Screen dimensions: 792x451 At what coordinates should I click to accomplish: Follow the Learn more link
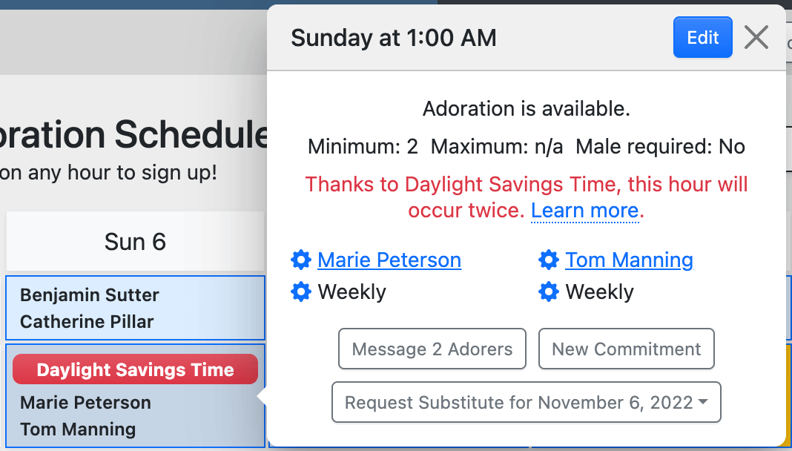(584, 211)
